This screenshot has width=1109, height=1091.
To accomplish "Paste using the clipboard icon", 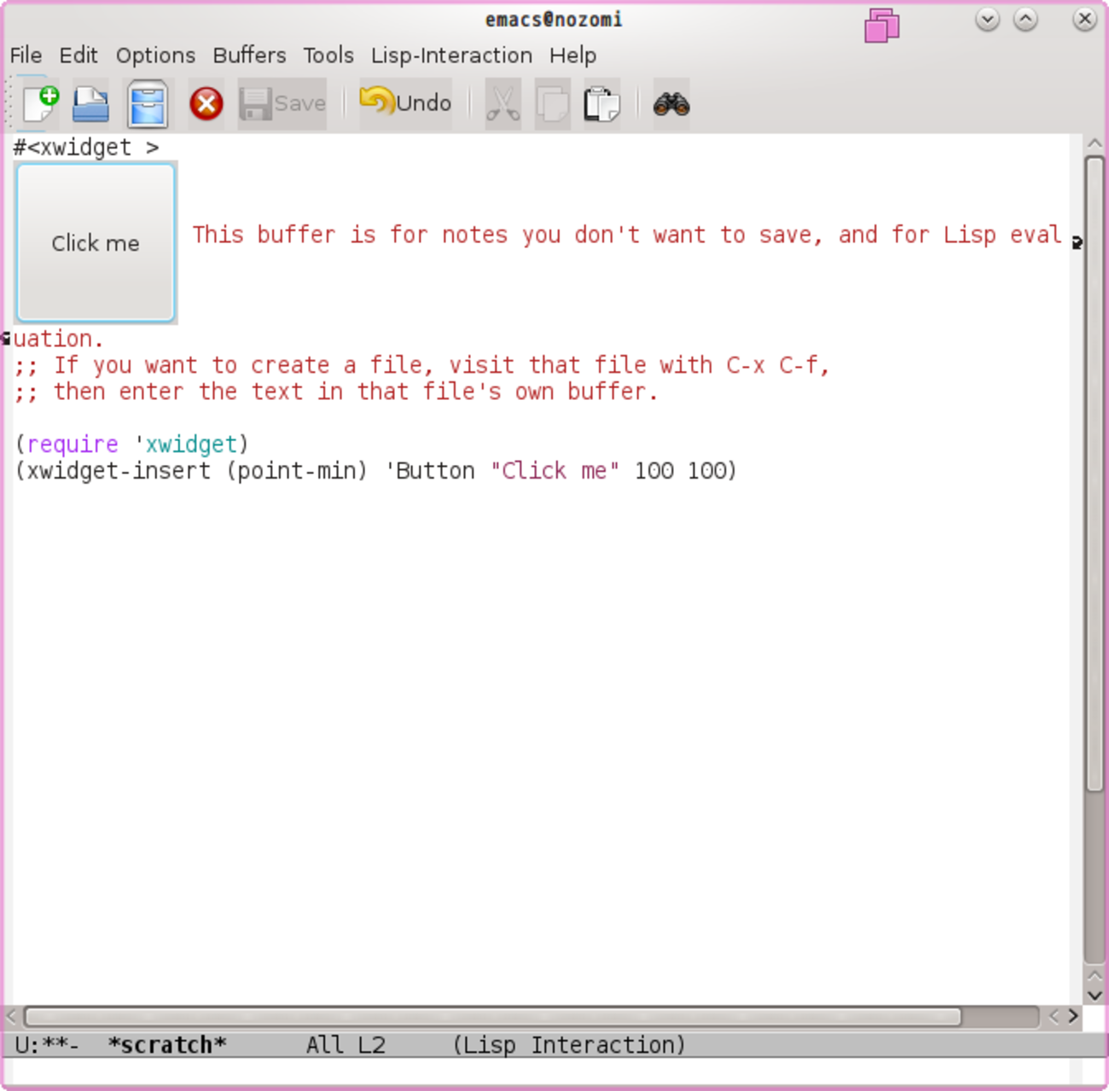I will click(x=601, y=104).
